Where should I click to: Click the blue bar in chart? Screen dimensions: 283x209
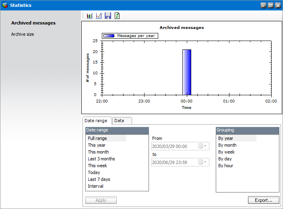(187, 72)
